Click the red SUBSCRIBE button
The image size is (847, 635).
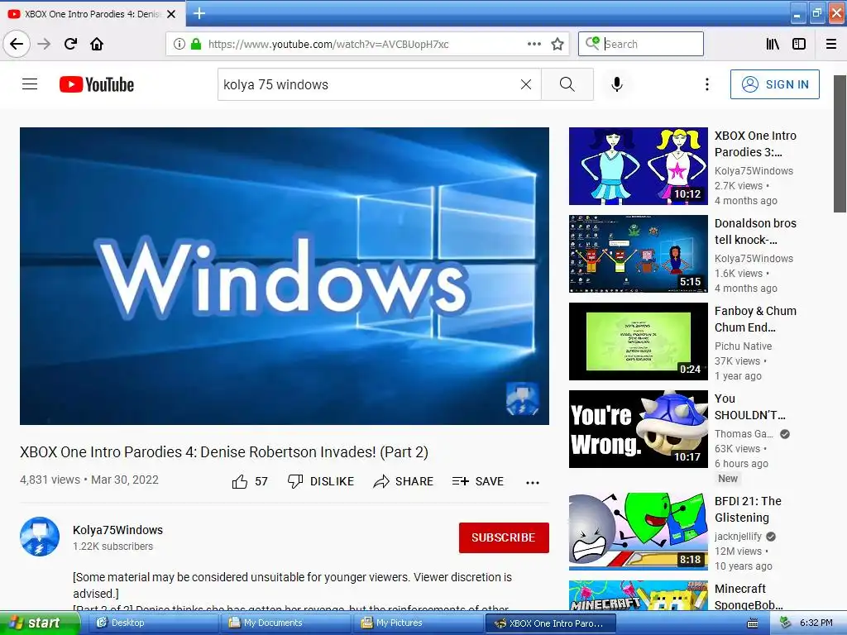504,537
